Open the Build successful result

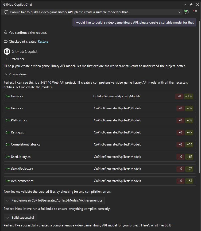pos(21,217)
